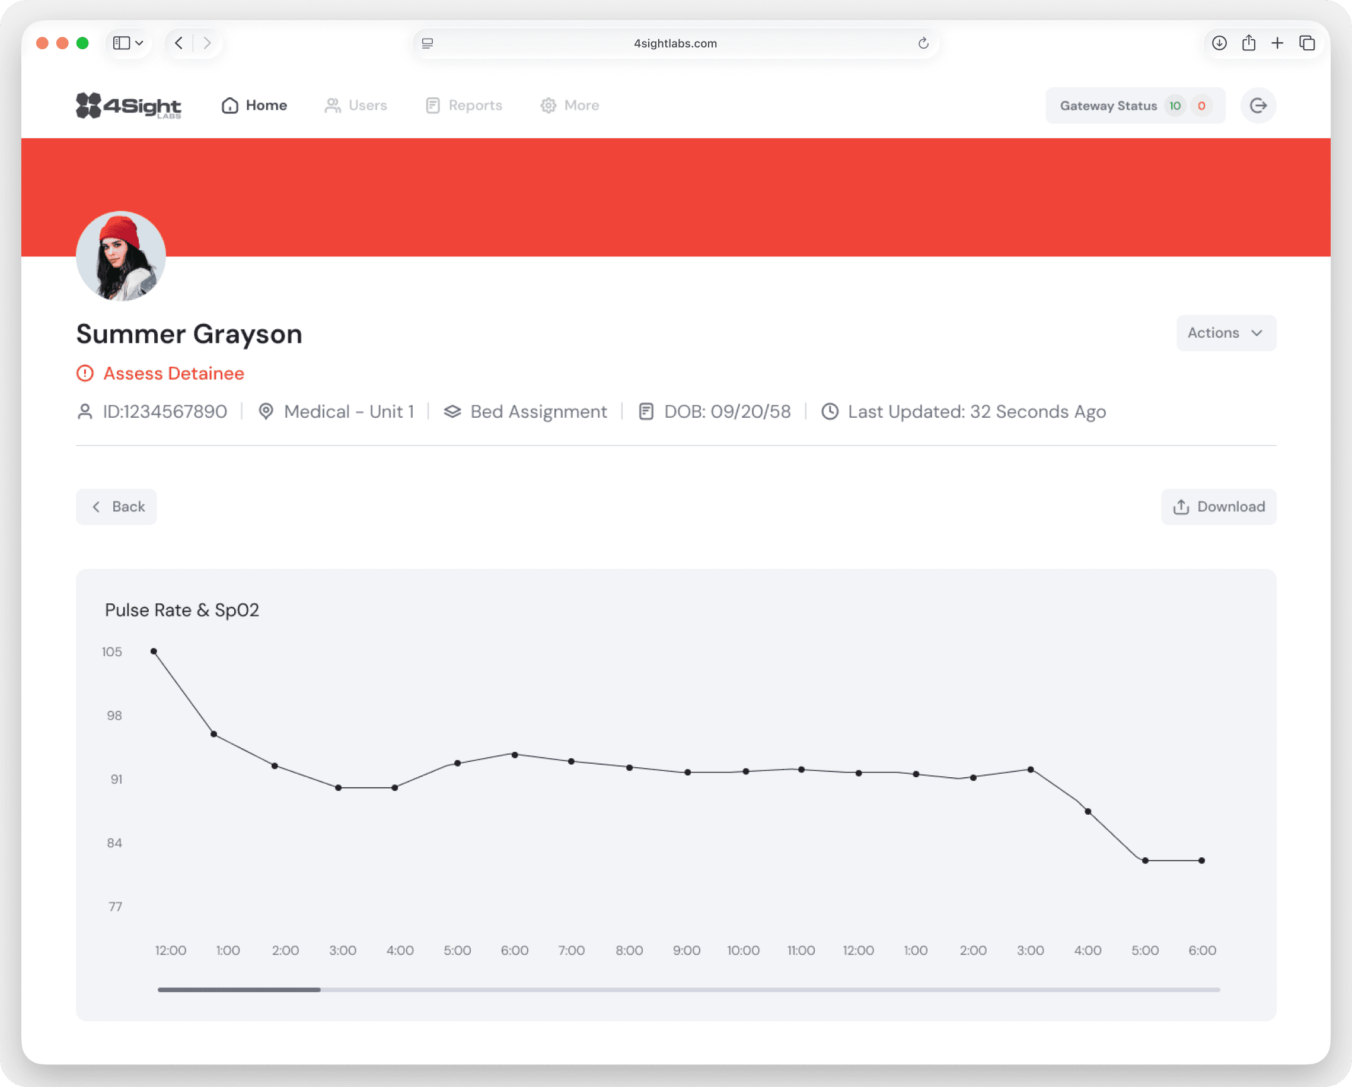Download the pulse rate chart
The image size is (1352, 1087).
tap(1218, 507)
